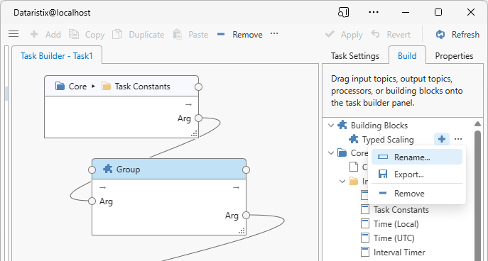
Task: Click the Arg output port of Task Constants
Action: pos(198,118)
